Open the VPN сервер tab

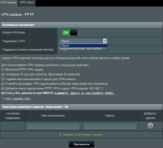[8, 3]
